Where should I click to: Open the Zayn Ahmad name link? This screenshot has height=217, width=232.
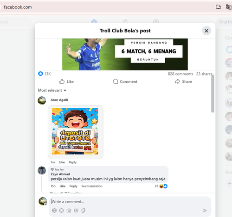point(60,174)
